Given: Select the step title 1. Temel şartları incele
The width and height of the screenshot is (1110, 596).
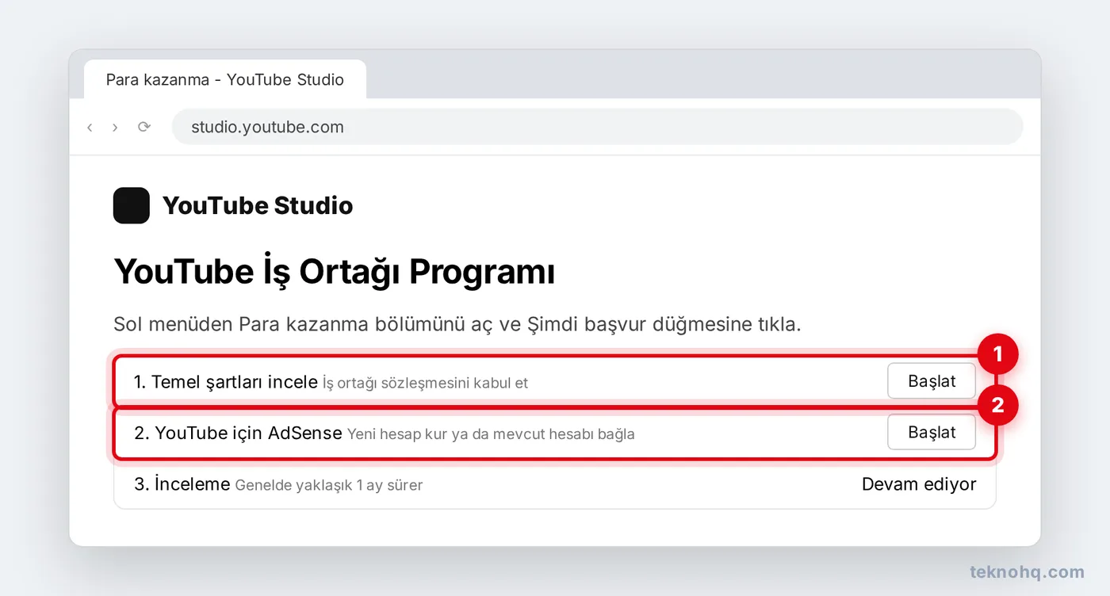Looking at the screenshot, I should pyautogui.click(x=226, y=381).
